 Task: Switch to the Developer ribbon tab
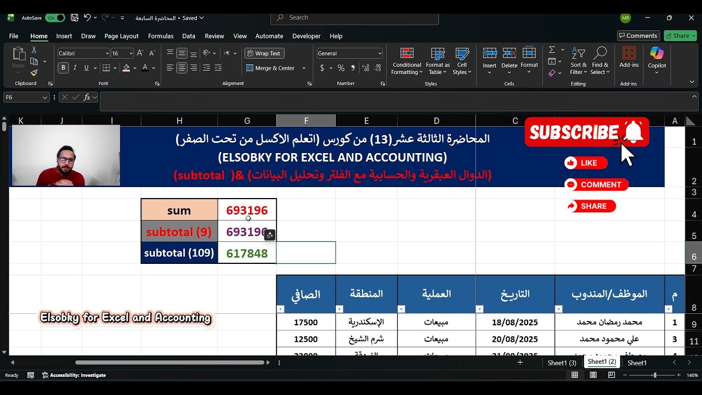tap(306, 36)
